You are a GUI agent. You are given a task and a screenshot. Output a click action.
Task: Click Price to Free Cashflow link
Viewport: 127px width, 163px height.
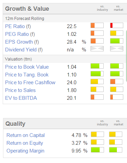[x=30, y=83]
